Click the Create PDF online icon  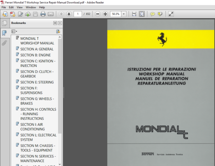pyautogui.click(x=5, y=14)
